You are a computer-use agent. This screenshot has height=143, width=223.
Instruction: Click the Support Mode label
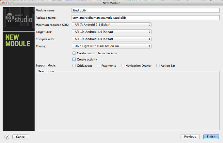coord(46,65)
